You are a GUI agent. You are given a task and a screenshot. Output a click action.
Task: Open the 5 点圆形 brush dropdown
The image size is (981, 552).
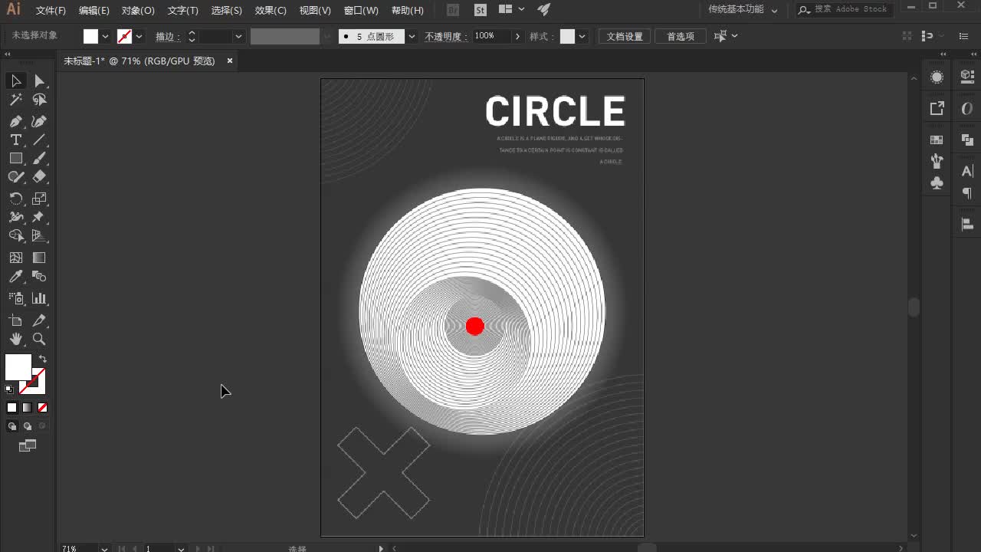click(412, 36)
